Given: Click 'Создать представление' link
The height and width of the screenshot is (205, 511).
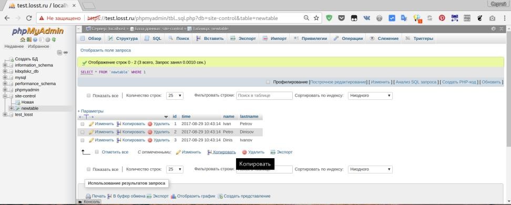Looking at the screenshot, I should click(x=244, y=196).
